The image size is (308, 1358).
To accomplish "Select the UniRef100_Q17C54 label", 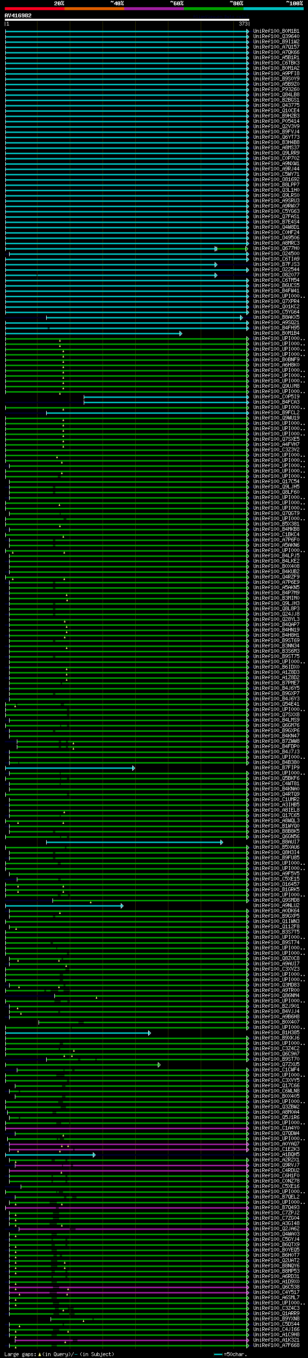I will (x=276, y=481).
